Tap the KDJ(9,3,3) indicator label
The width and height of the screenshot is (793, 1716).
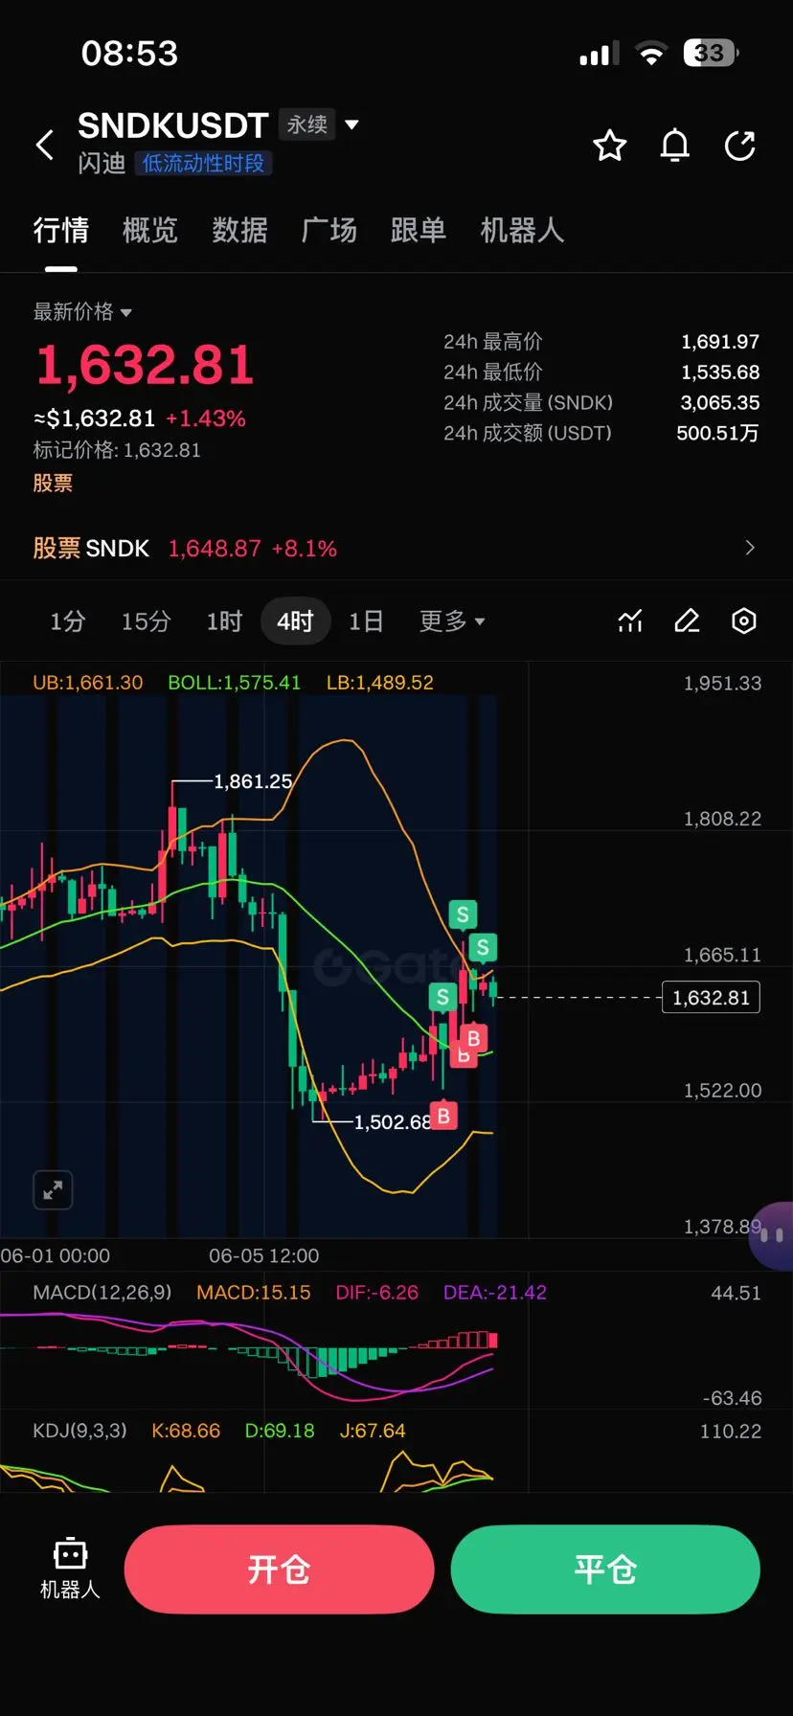coord(79,1431)
